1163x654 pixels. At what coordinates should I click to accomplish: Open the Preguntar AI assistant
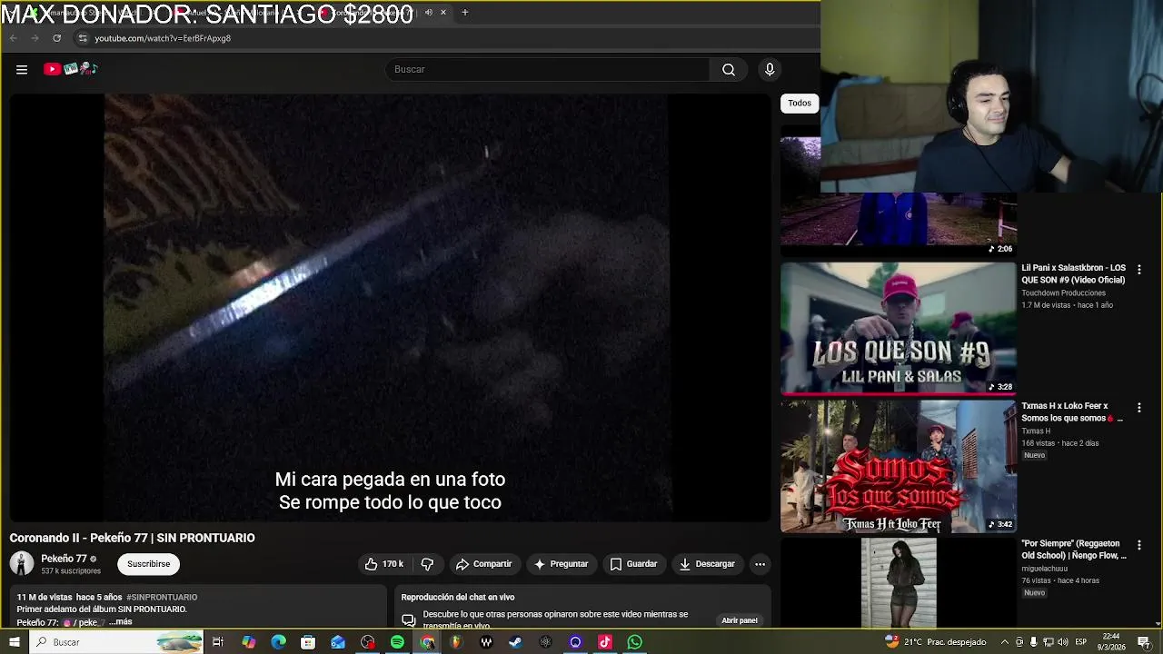tap(561, 564)
